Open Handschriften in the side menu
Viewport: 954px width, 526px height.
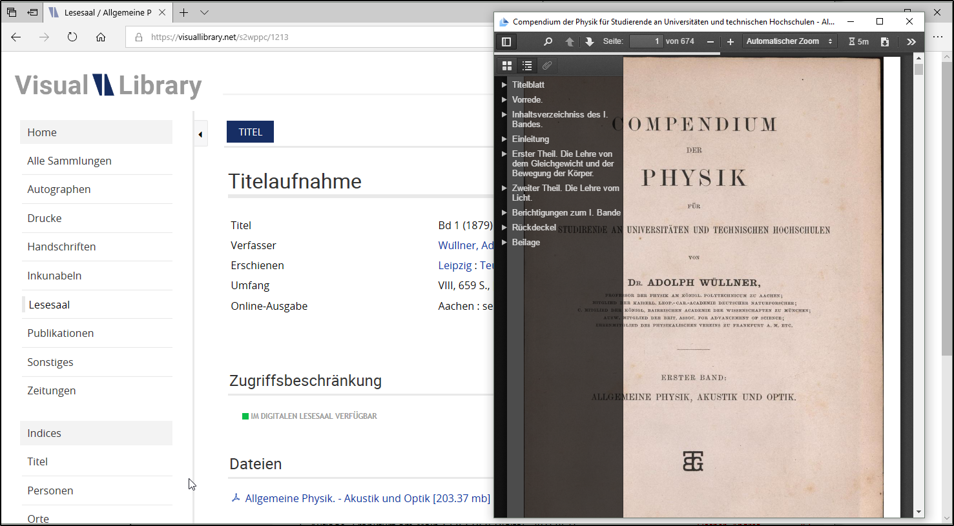pos(61,247)
